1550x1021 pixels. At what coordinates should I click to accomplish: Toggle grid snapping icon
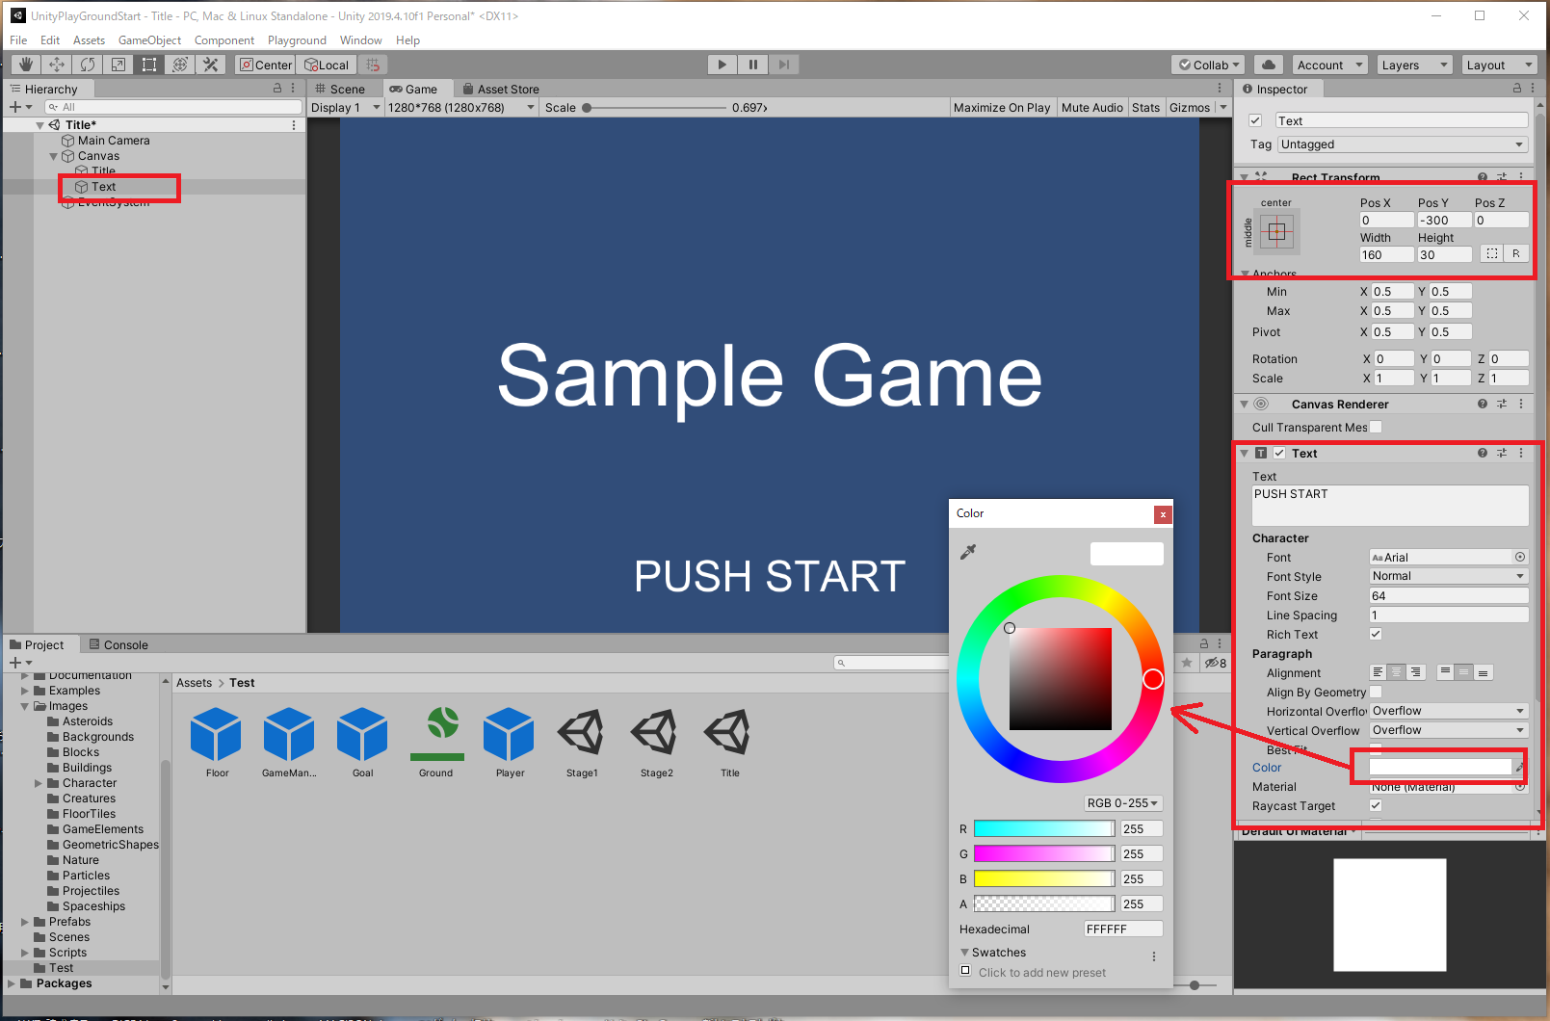click(374, 65)
